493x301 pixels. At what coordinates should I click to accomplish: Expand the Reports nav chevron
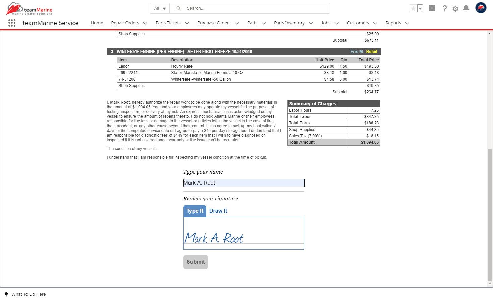point(407,23)
